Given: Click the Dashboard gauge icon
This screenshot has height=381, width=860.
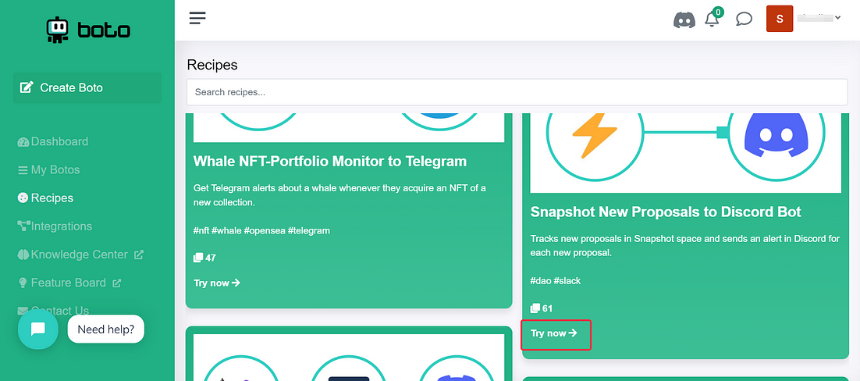Looking at the screenshot, I should [x=23, y=142].
